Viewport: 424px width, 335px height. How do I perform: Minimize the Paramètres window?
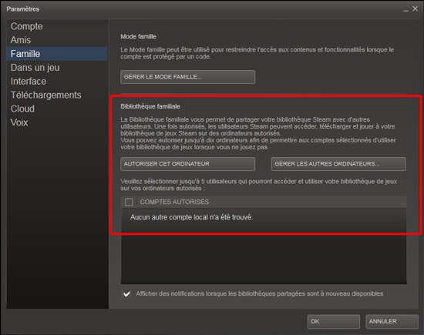pyautogui.click(x=405, y=9)
